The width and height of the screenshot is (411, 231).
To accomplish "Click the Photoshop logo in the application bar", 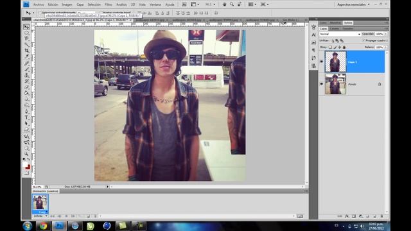I will pyautogui.click(x=26, y=4).
